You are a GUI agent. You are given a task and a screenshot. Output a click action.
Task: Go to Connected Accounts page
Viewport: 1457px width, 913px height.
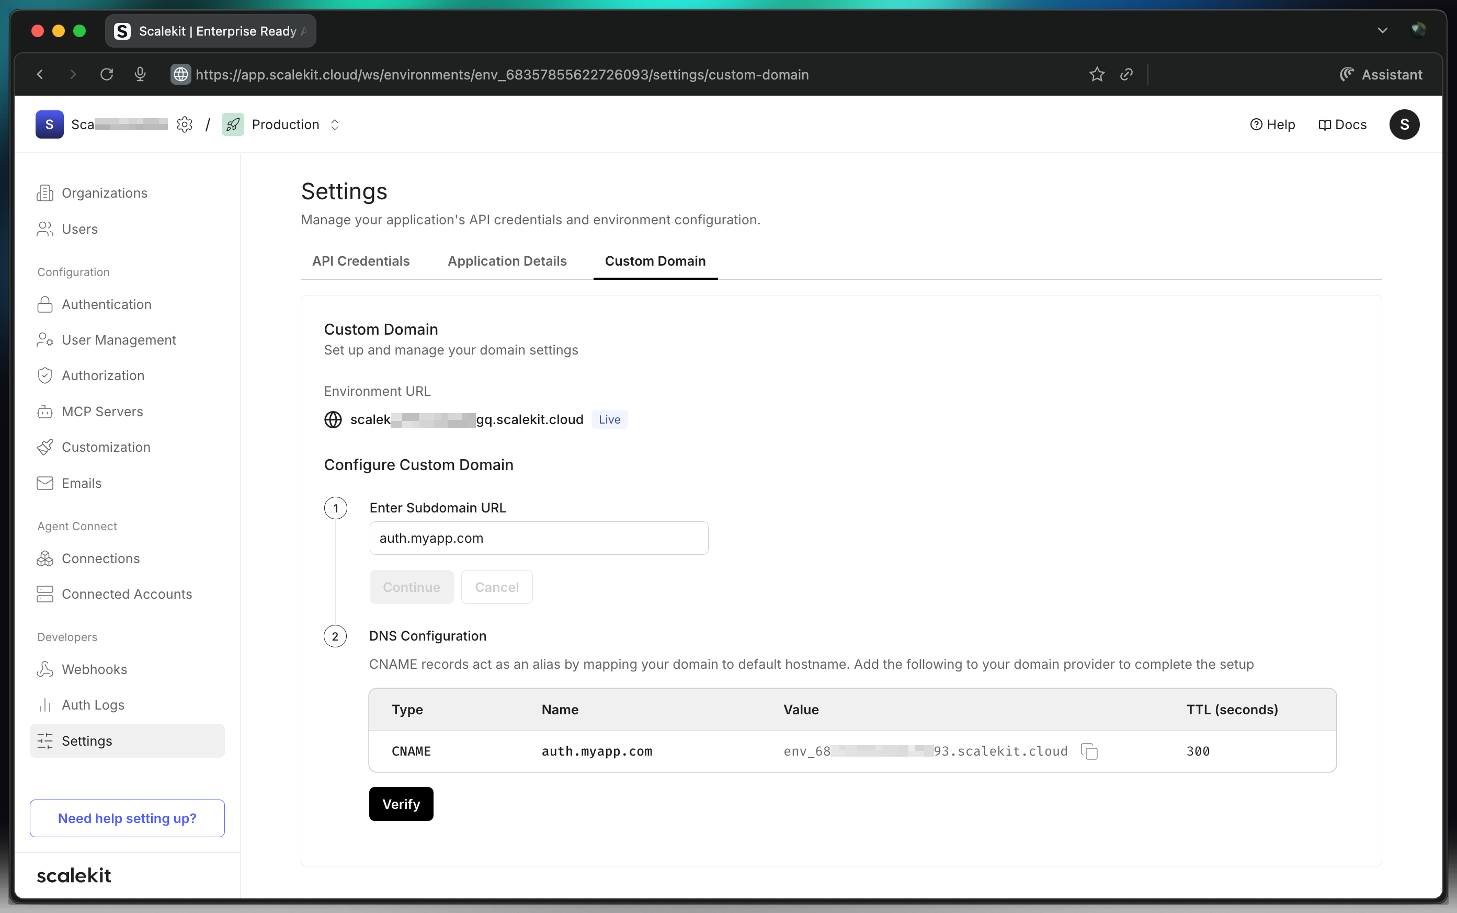click(x=126, y=594)
